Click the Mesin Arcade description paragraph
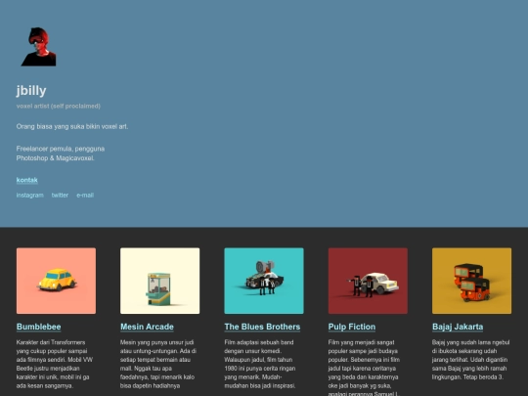 [x=158, y=364]
